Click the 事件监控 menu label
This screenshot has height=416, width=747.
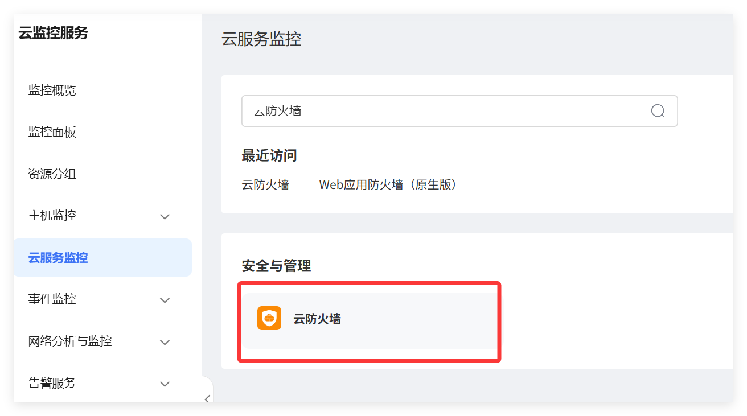[52, 299]
